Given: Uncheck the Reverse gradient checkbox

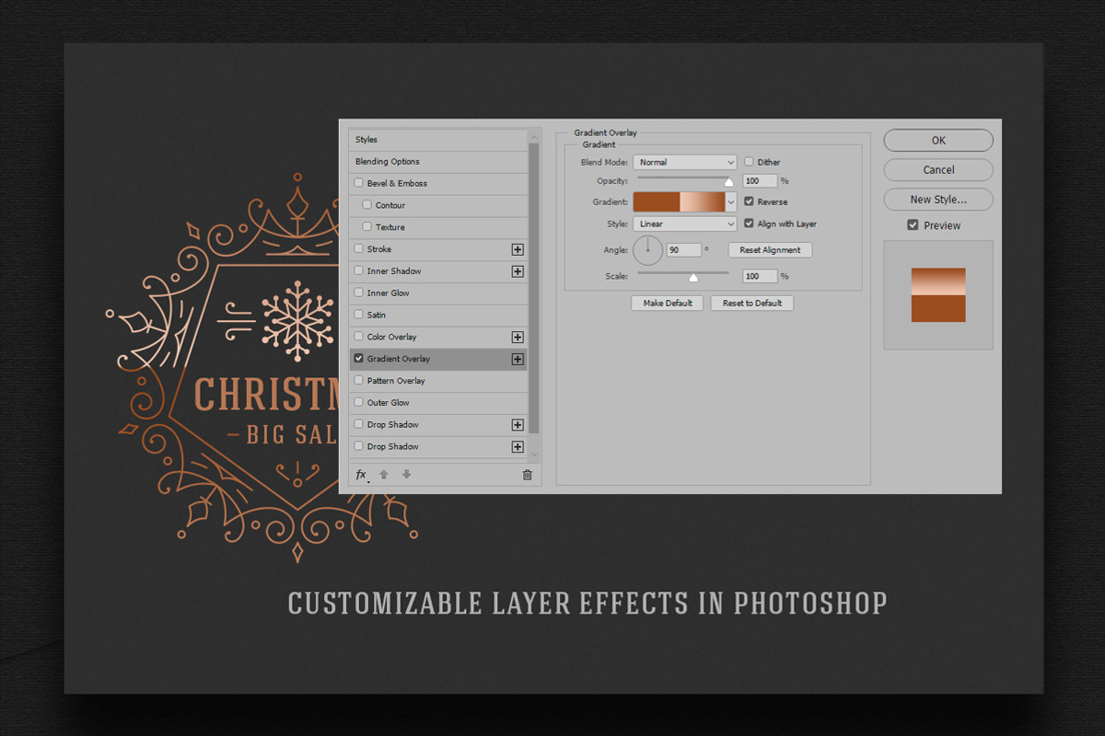Looking at the screenshot, I should coord(749,201).
